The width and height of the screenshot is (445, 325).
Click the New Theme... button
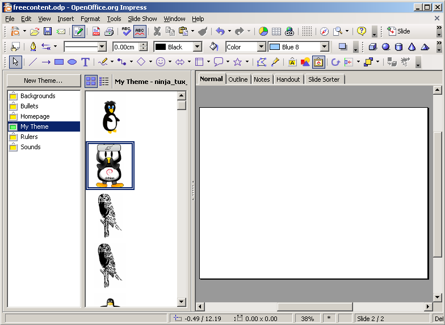tap(43, 81)
